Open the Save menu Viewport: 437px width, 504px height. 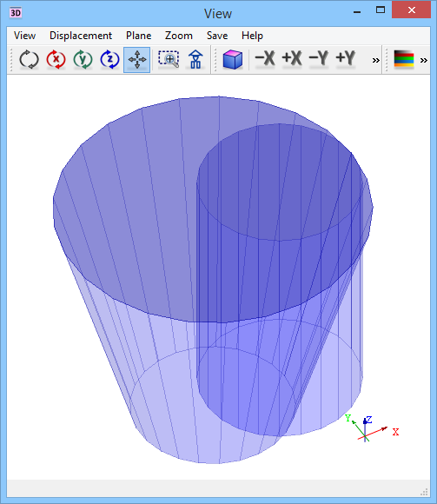(x=217, y=36)
